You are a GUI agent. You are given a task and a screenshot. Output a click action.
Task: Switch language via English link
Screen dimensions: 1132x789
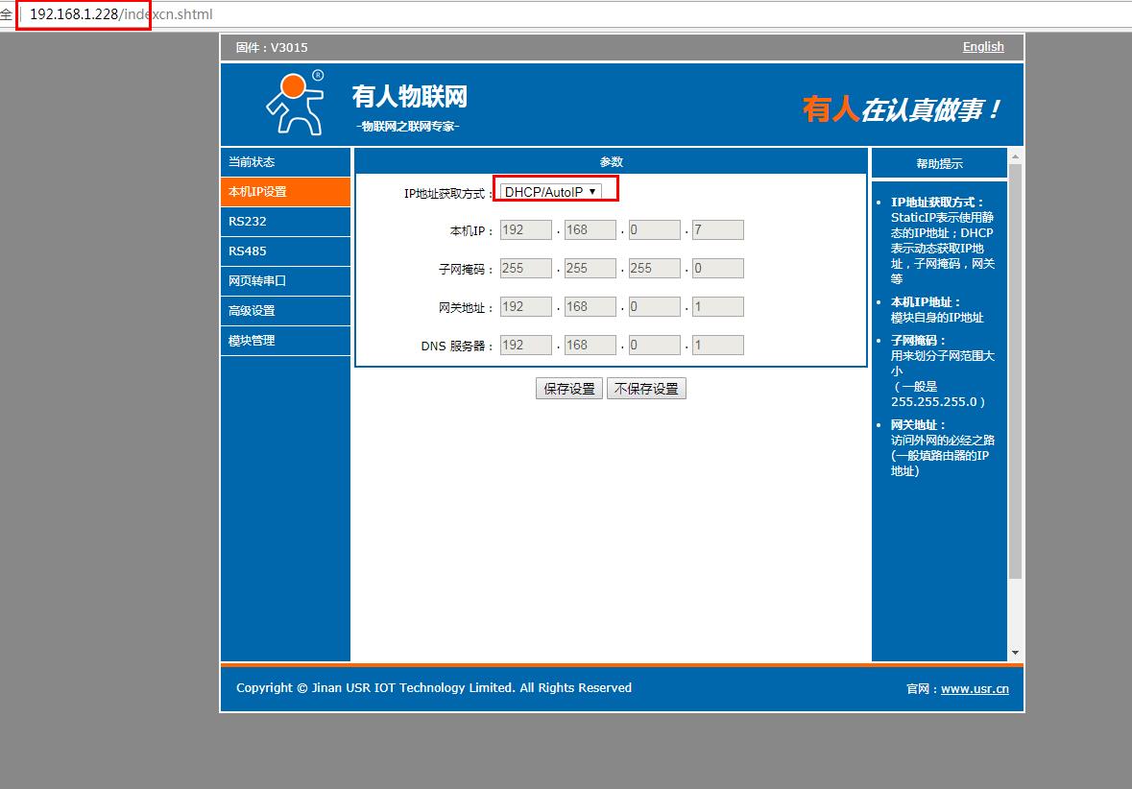pos(983,47)
